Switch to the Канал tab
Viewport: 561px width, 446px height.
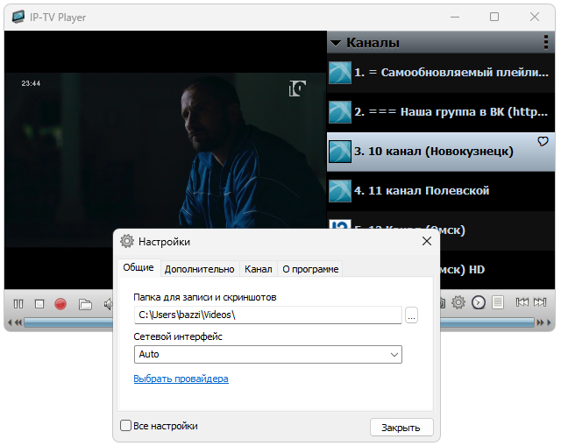[259, 269]
